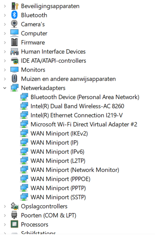Screen dimensions: 155x252
Task: Select Intel(R) Ethernet Connection I219-V
Action: point(77,115)
